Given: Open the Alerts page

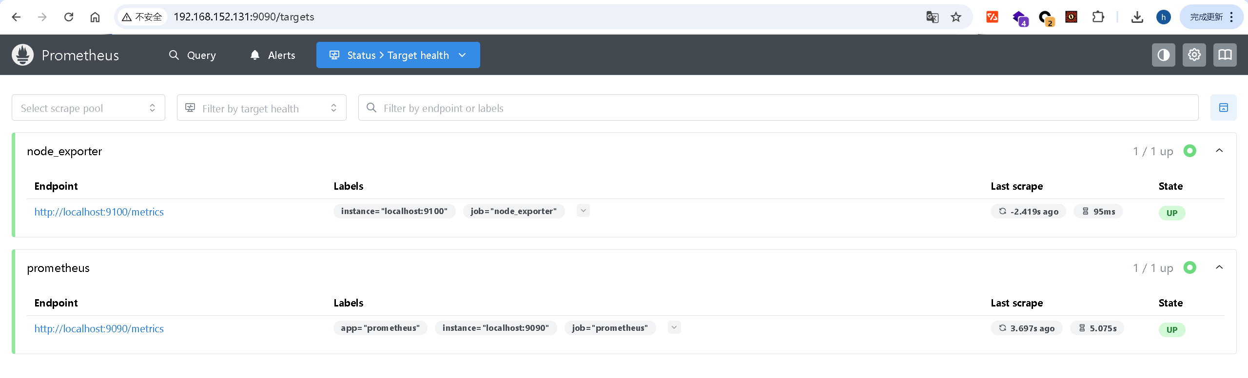Looking at the screenshot, I should click(x=273, y=55).
